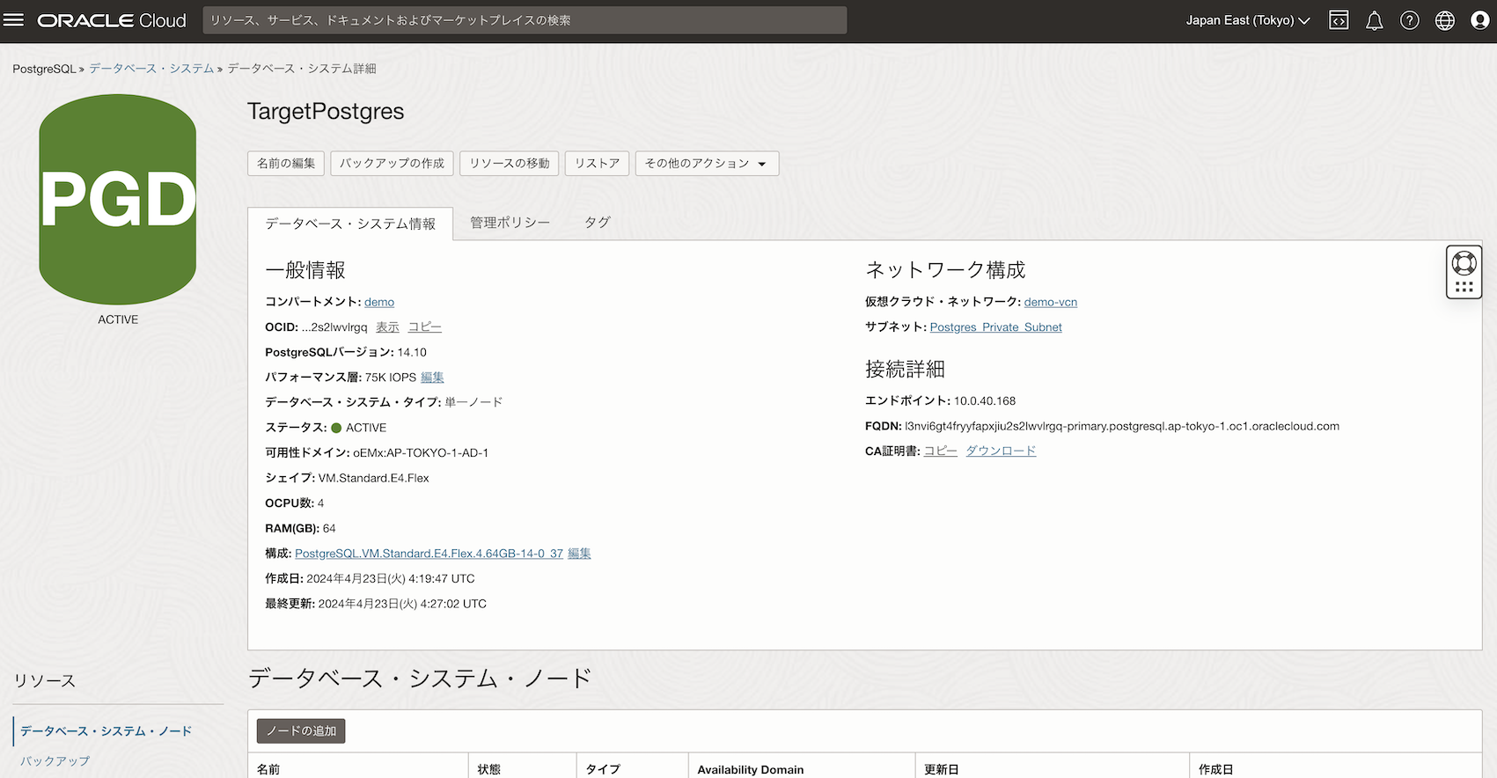Click the リストア button
1497x778 pixels.
coord(598,164)
